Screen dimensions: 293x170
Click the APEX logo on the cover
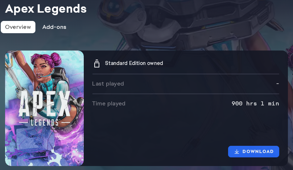45,104
